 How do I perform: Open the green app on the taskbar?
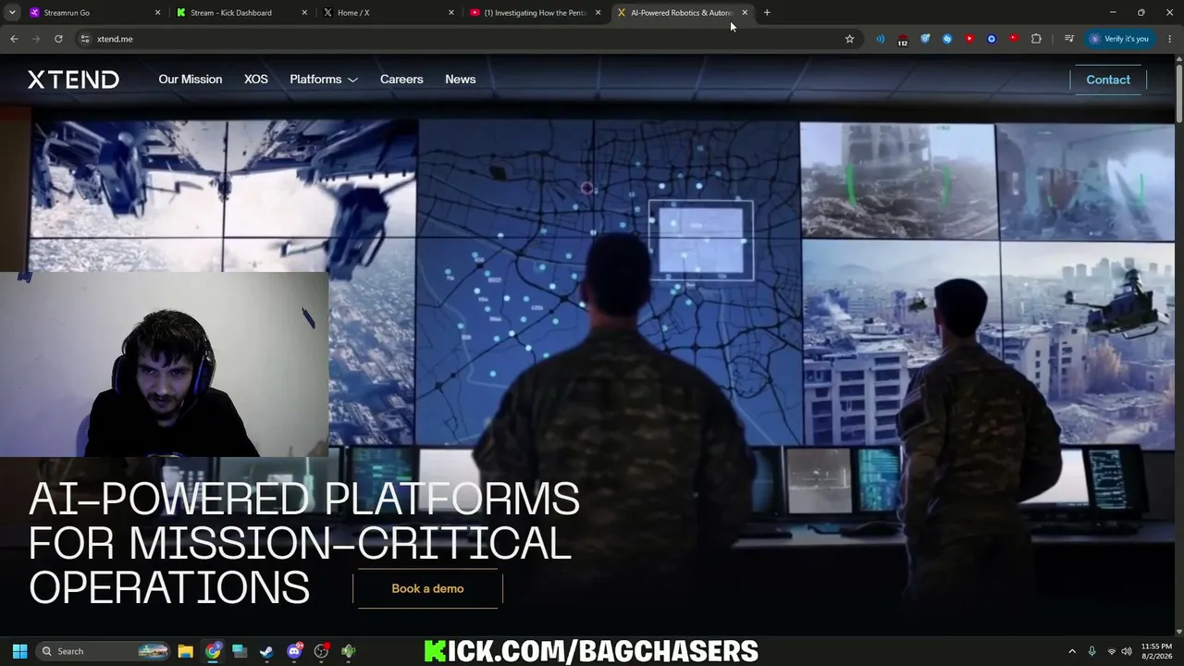pyautogui.click(x=348, y=651)
